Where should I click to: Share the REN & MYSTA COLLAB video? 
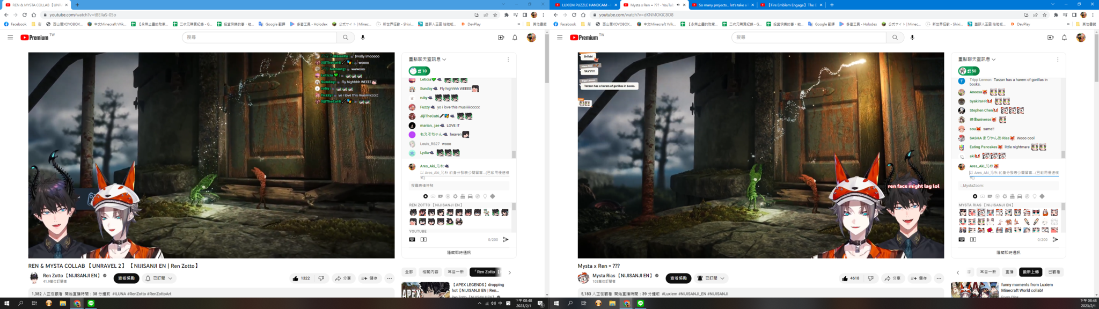click(x=342, y=278)
